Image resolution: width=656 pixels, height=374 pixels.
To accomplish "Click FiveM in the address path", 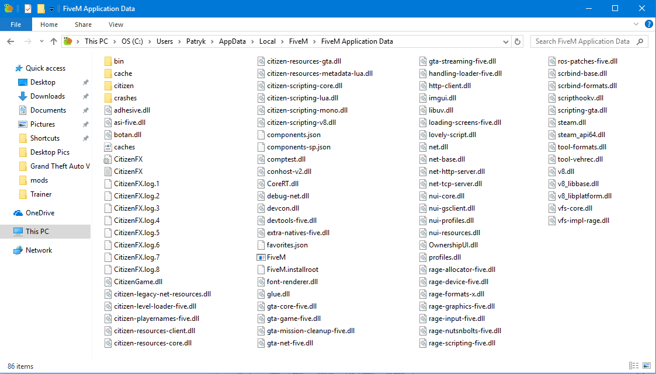I will (299, 41).
